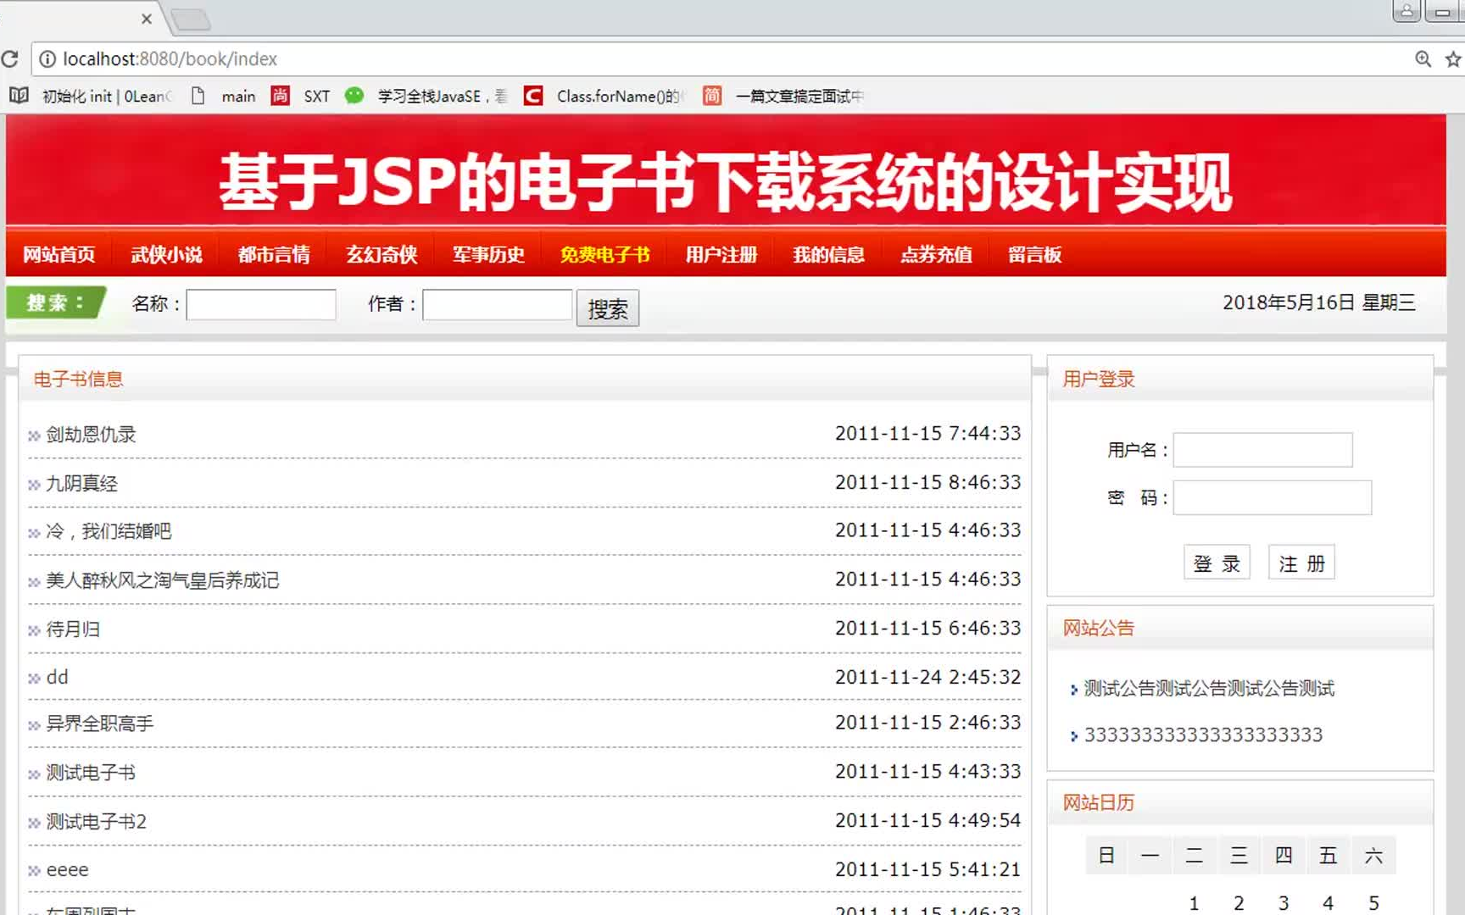Screen dimensions: 1465x915
Task: Select day 2 in the site calendar
Action: 1239,903
